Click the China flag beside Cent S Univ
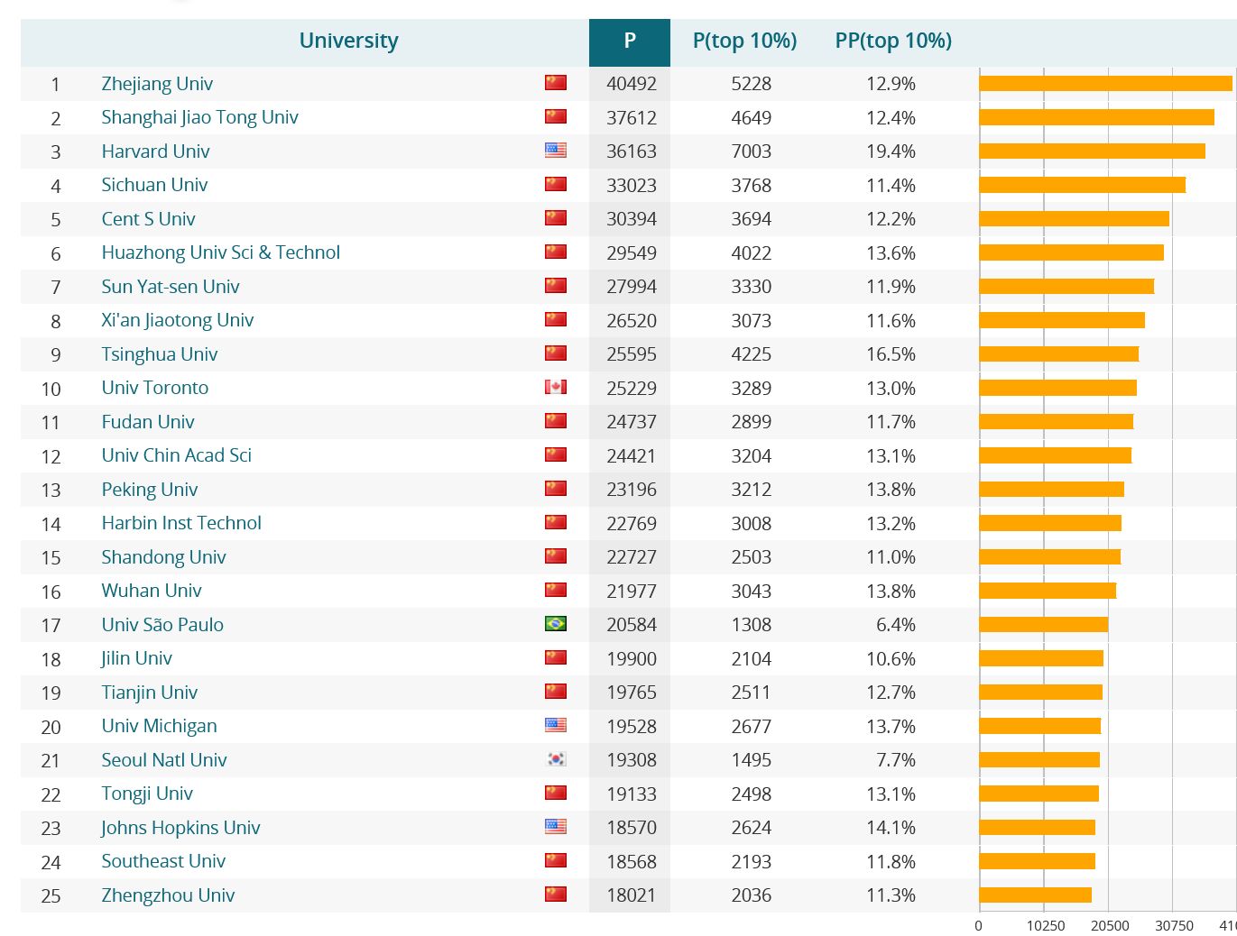1237x936 pixels. [556, 218]
